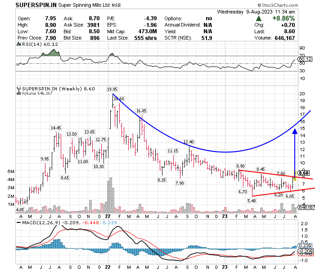Click the Prev Close value in quote table
315x271 pixels.
point(50,38)
